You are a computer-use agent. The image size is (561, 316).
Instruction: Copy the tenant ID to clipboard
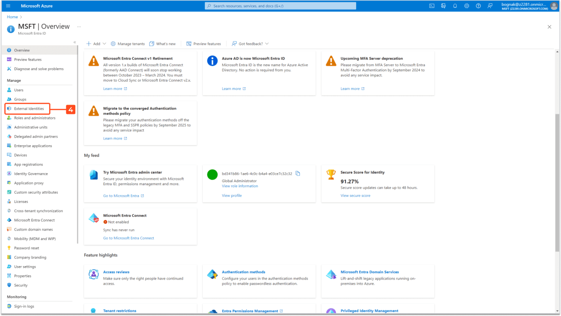click(x=298, y=173)
